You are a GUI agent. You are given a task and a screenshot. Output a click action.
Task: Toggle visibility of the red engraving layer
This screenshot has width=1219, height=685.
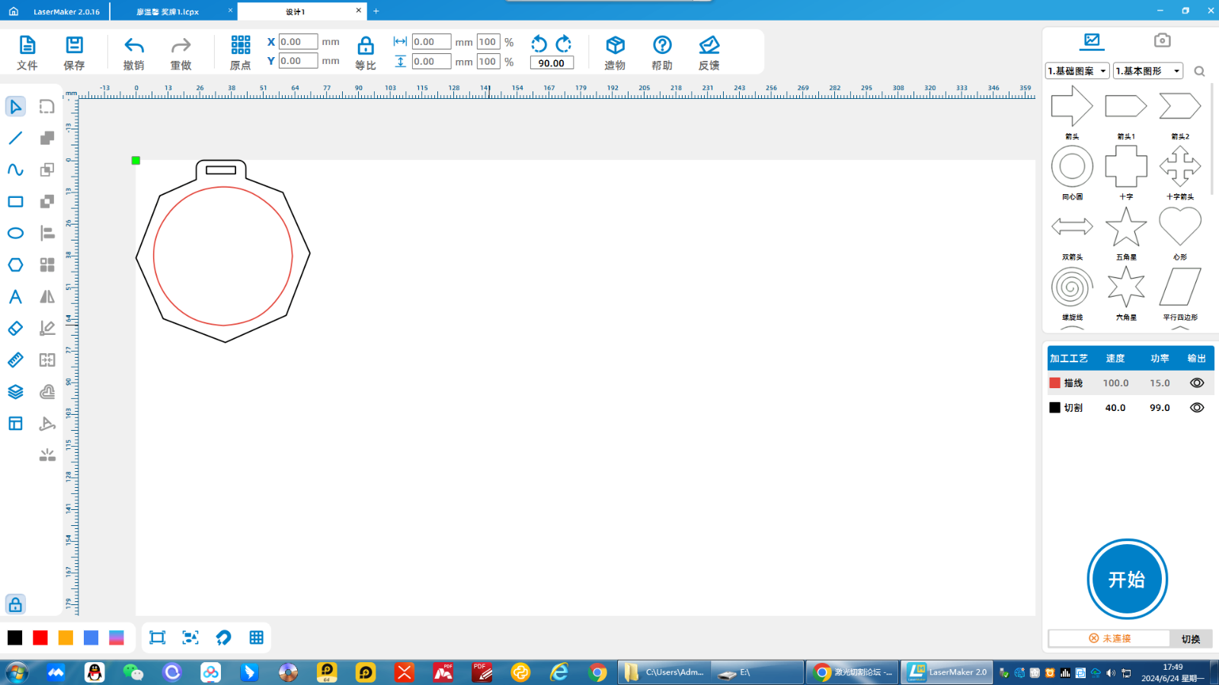point(1196,383)
